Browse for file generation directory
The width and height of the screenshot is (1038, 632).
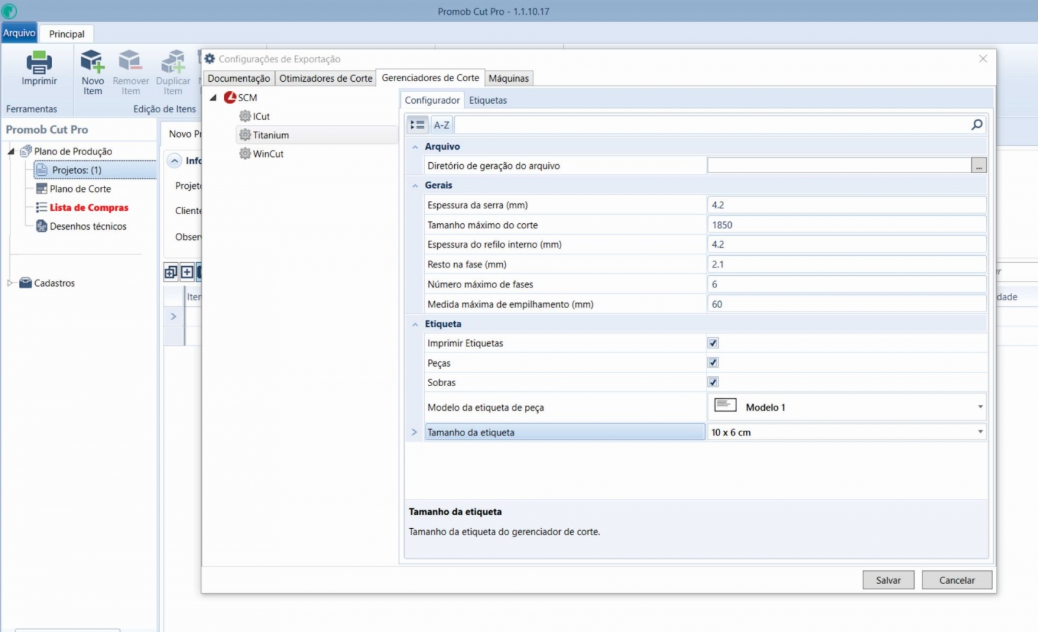[978, 166]
